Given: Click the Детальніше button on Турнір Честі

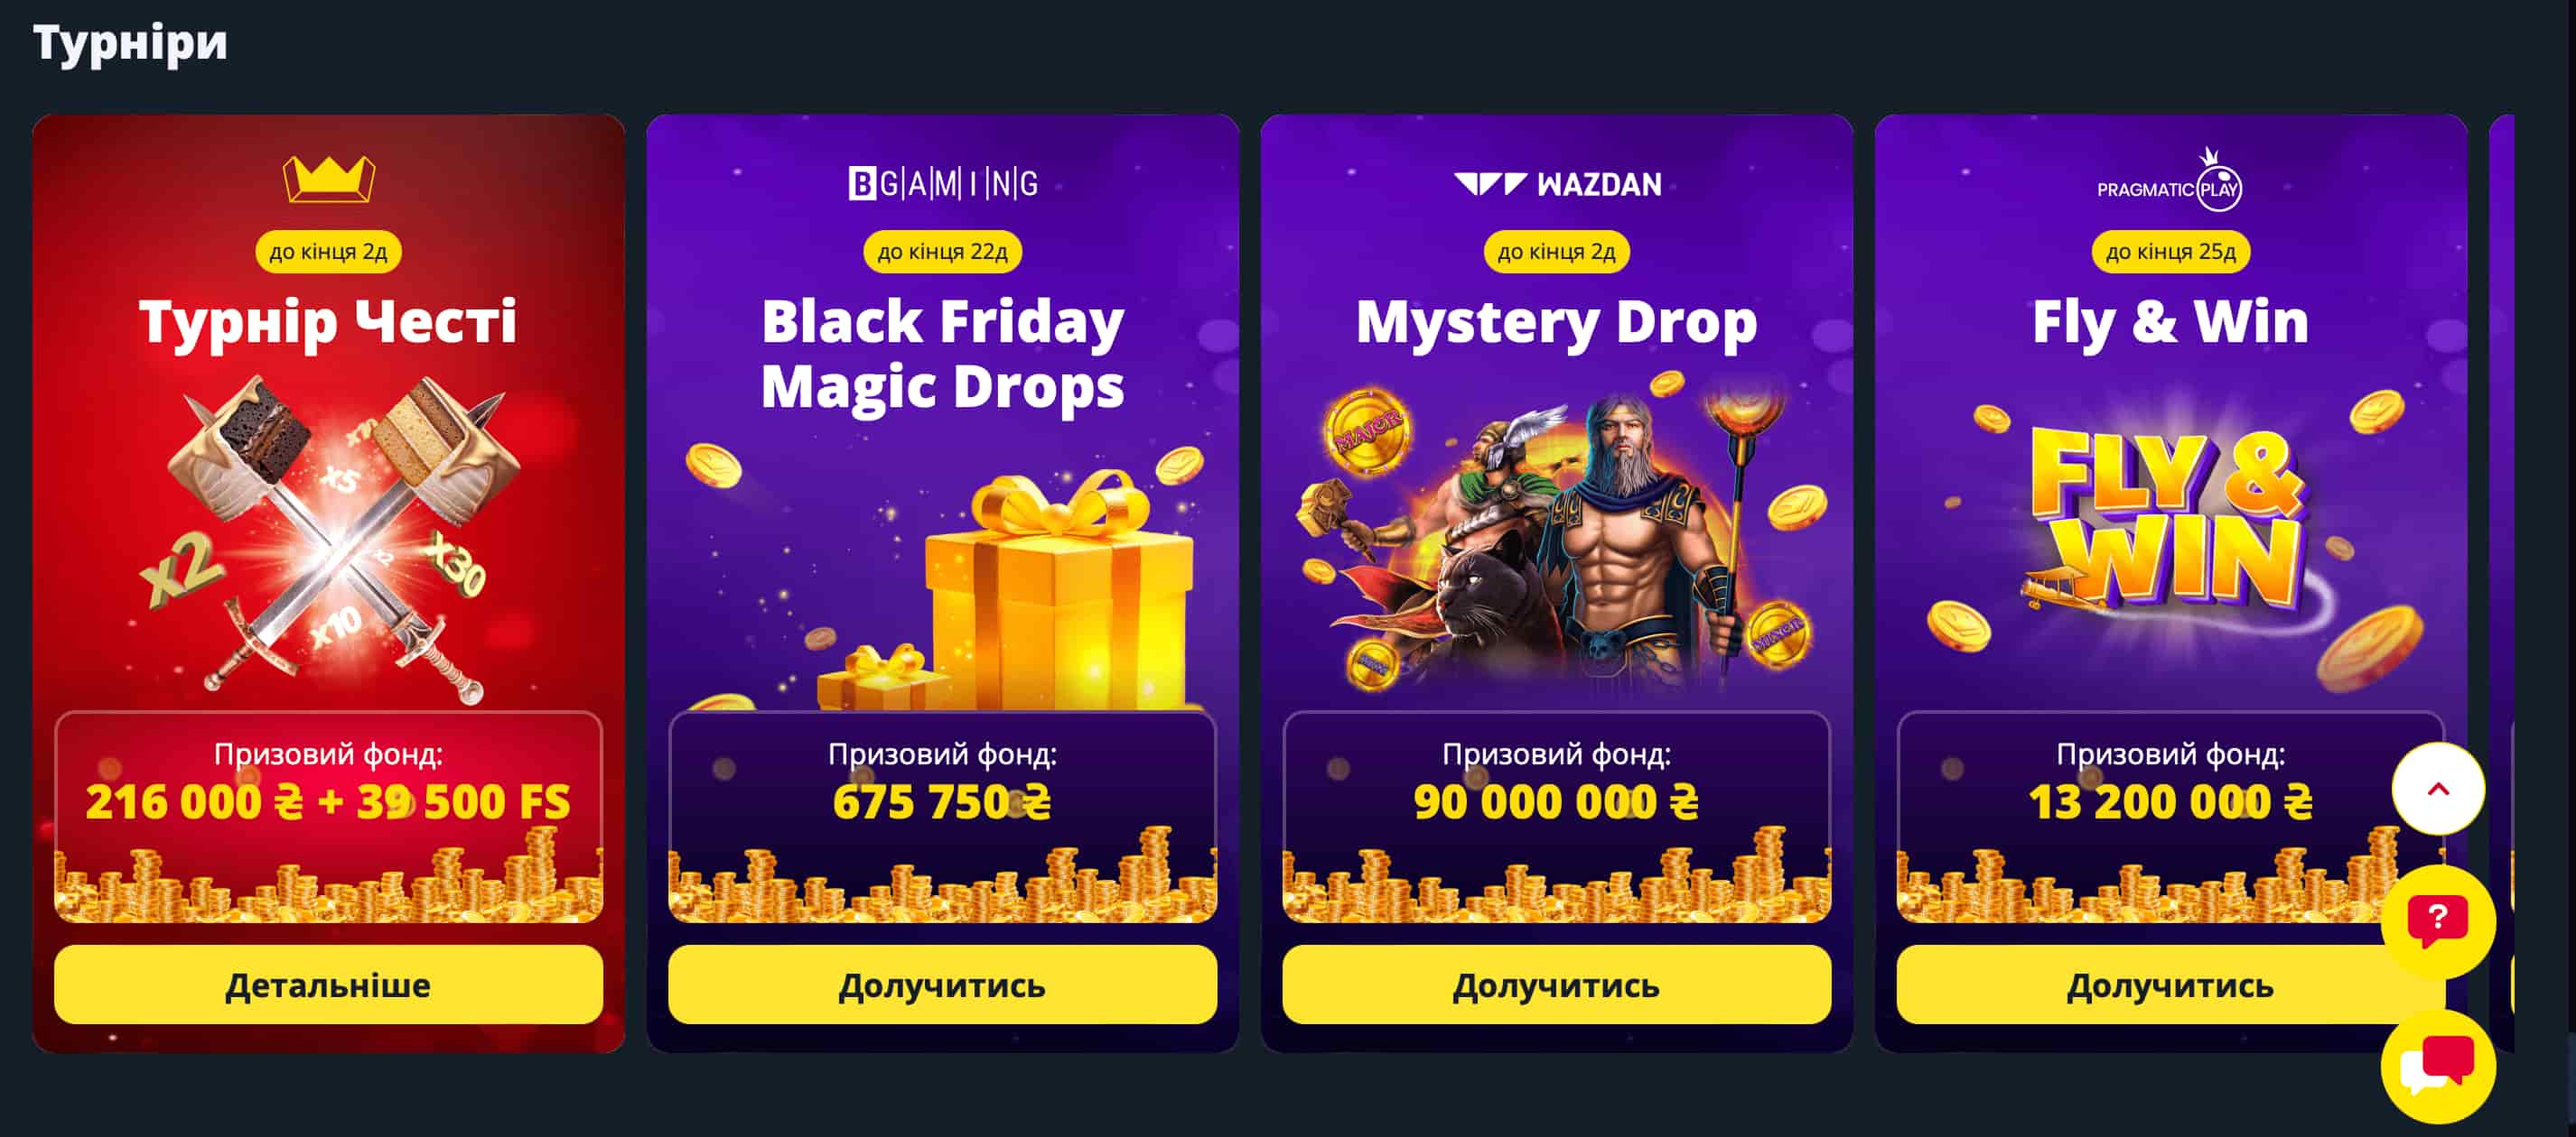Looking at the screenshot, I should click(x=329, y=984).
